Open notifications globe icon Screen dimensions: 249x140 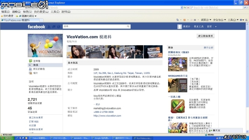(59, 27)
